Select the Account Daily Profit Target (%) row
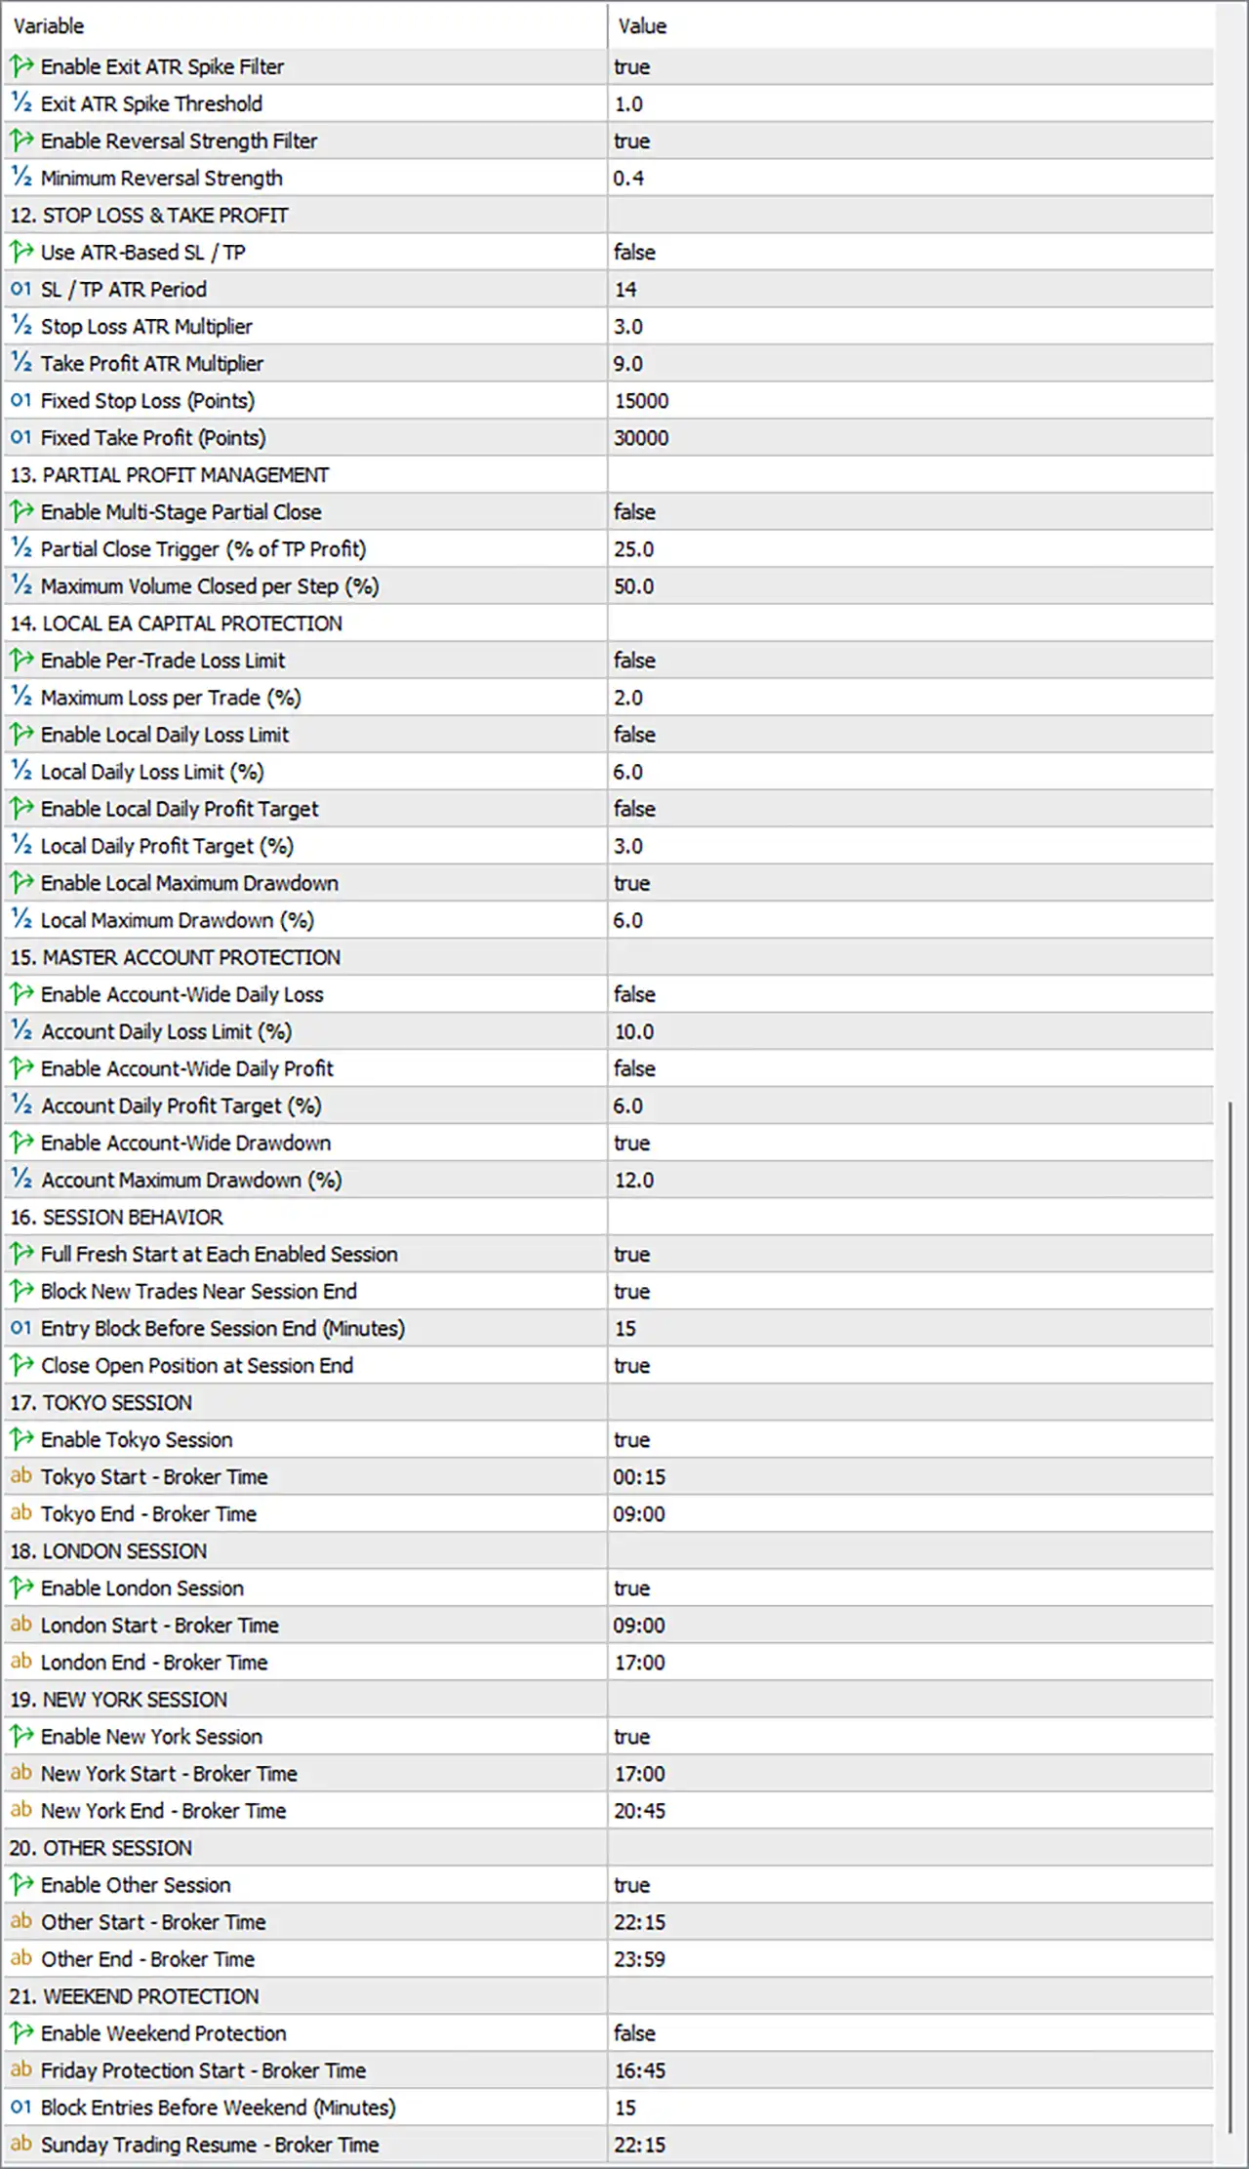 point(609,1105)
